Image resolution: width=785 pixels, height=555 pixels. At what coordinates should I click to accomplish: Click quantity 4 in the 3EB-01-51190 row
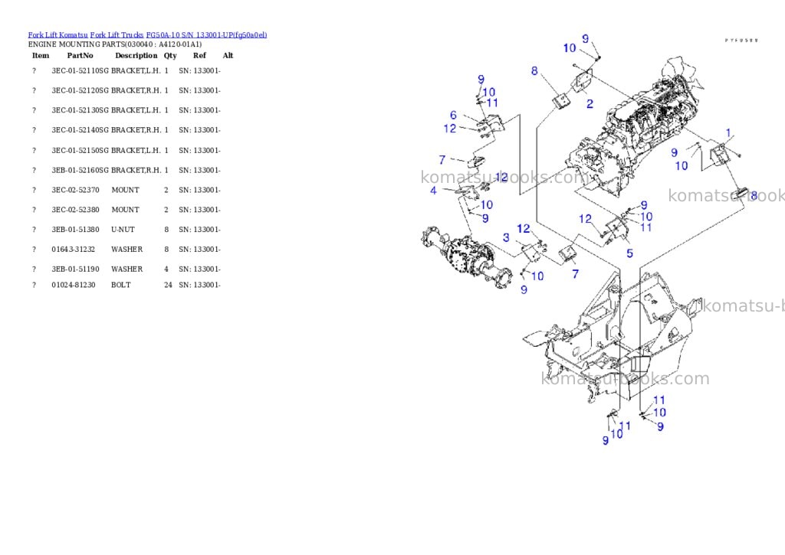click(166, 269)
